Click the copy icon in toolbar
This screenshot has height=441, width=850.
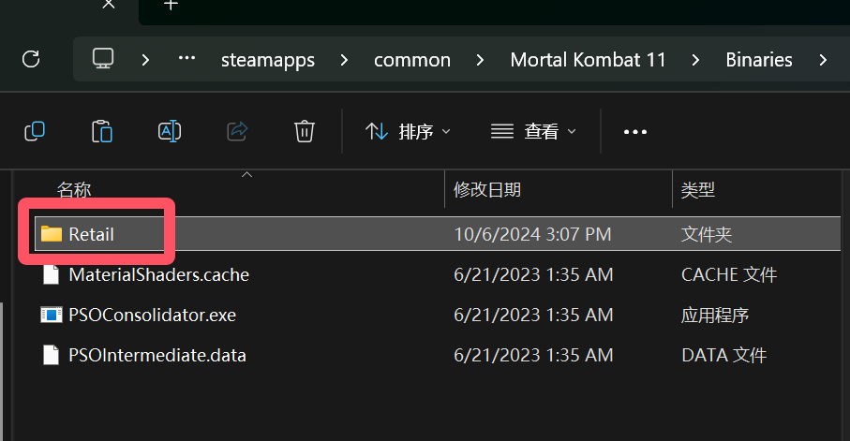click(35, 131)
